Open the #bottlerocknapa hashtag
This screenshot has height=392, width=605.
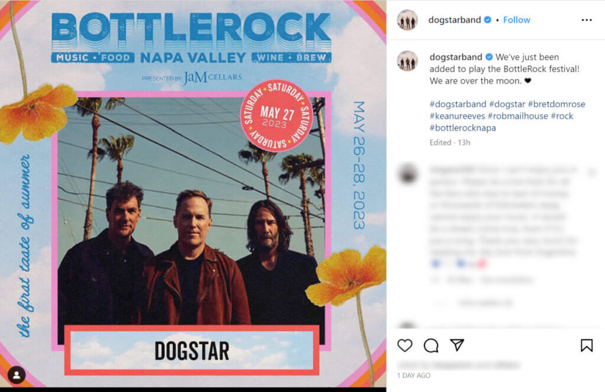pos(463,128)
